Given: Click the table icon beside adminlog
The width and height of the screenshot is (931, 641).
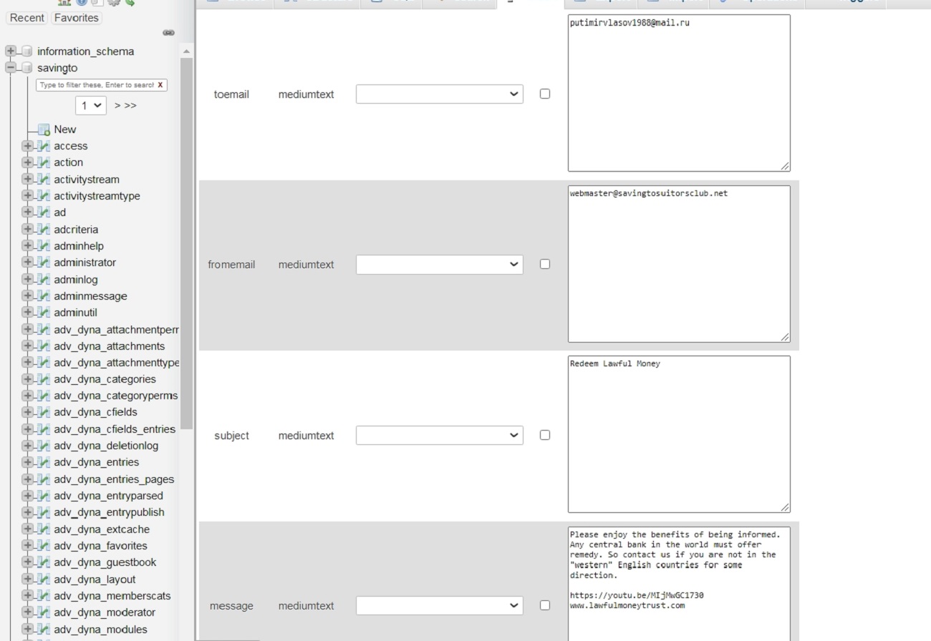Looking at the screenshot, I should pyautogui.click(x=44, y=280).
